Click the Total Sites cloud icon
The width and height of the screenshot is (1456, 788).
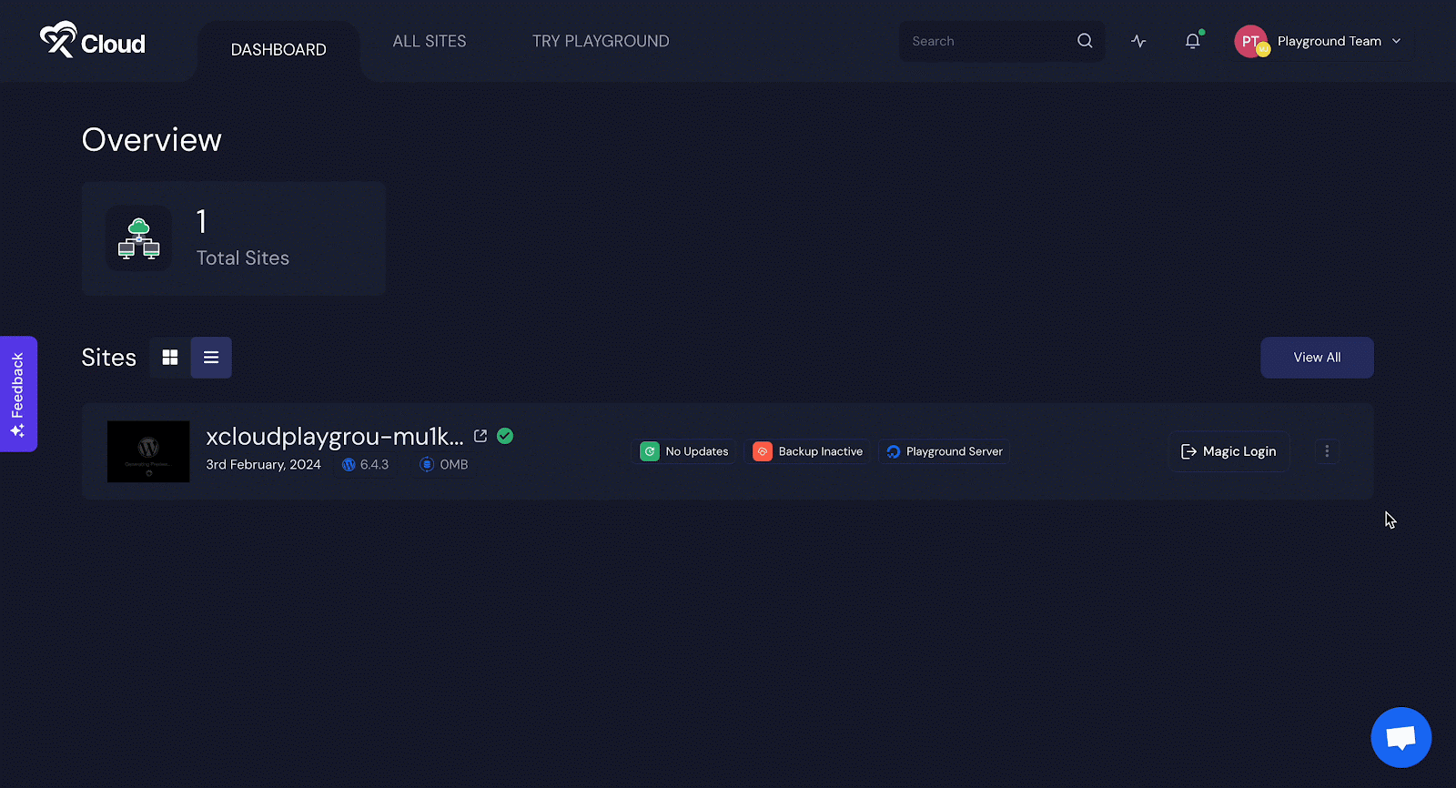point(138,238)
